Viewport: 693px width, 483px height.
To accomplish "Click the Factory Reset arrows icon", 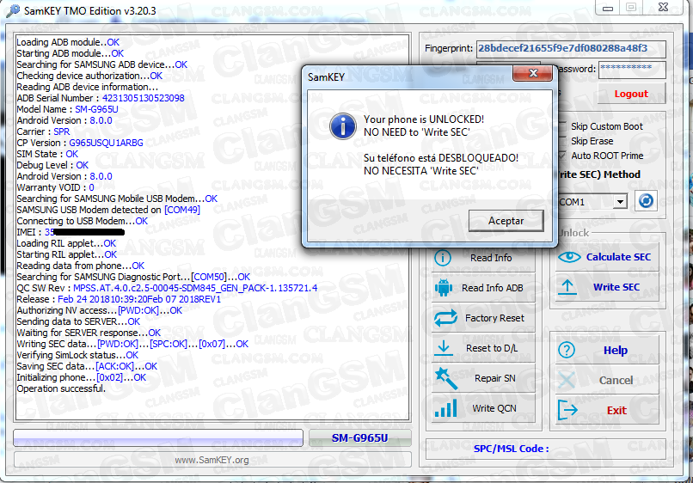I will point(445,318).
